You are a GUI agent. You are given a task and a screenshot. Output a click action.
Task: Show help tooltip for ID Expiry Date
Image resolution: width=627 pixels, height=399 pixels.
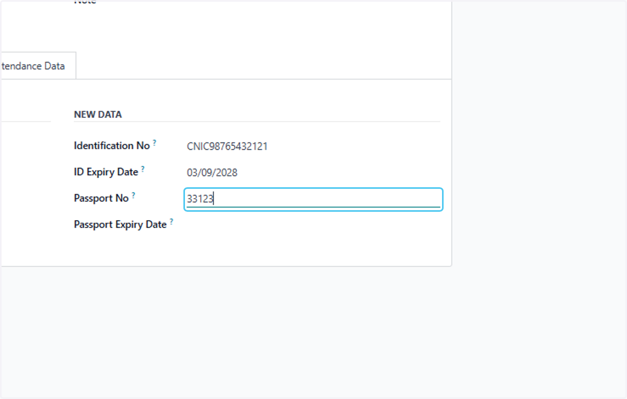click(x=143, y=168)
